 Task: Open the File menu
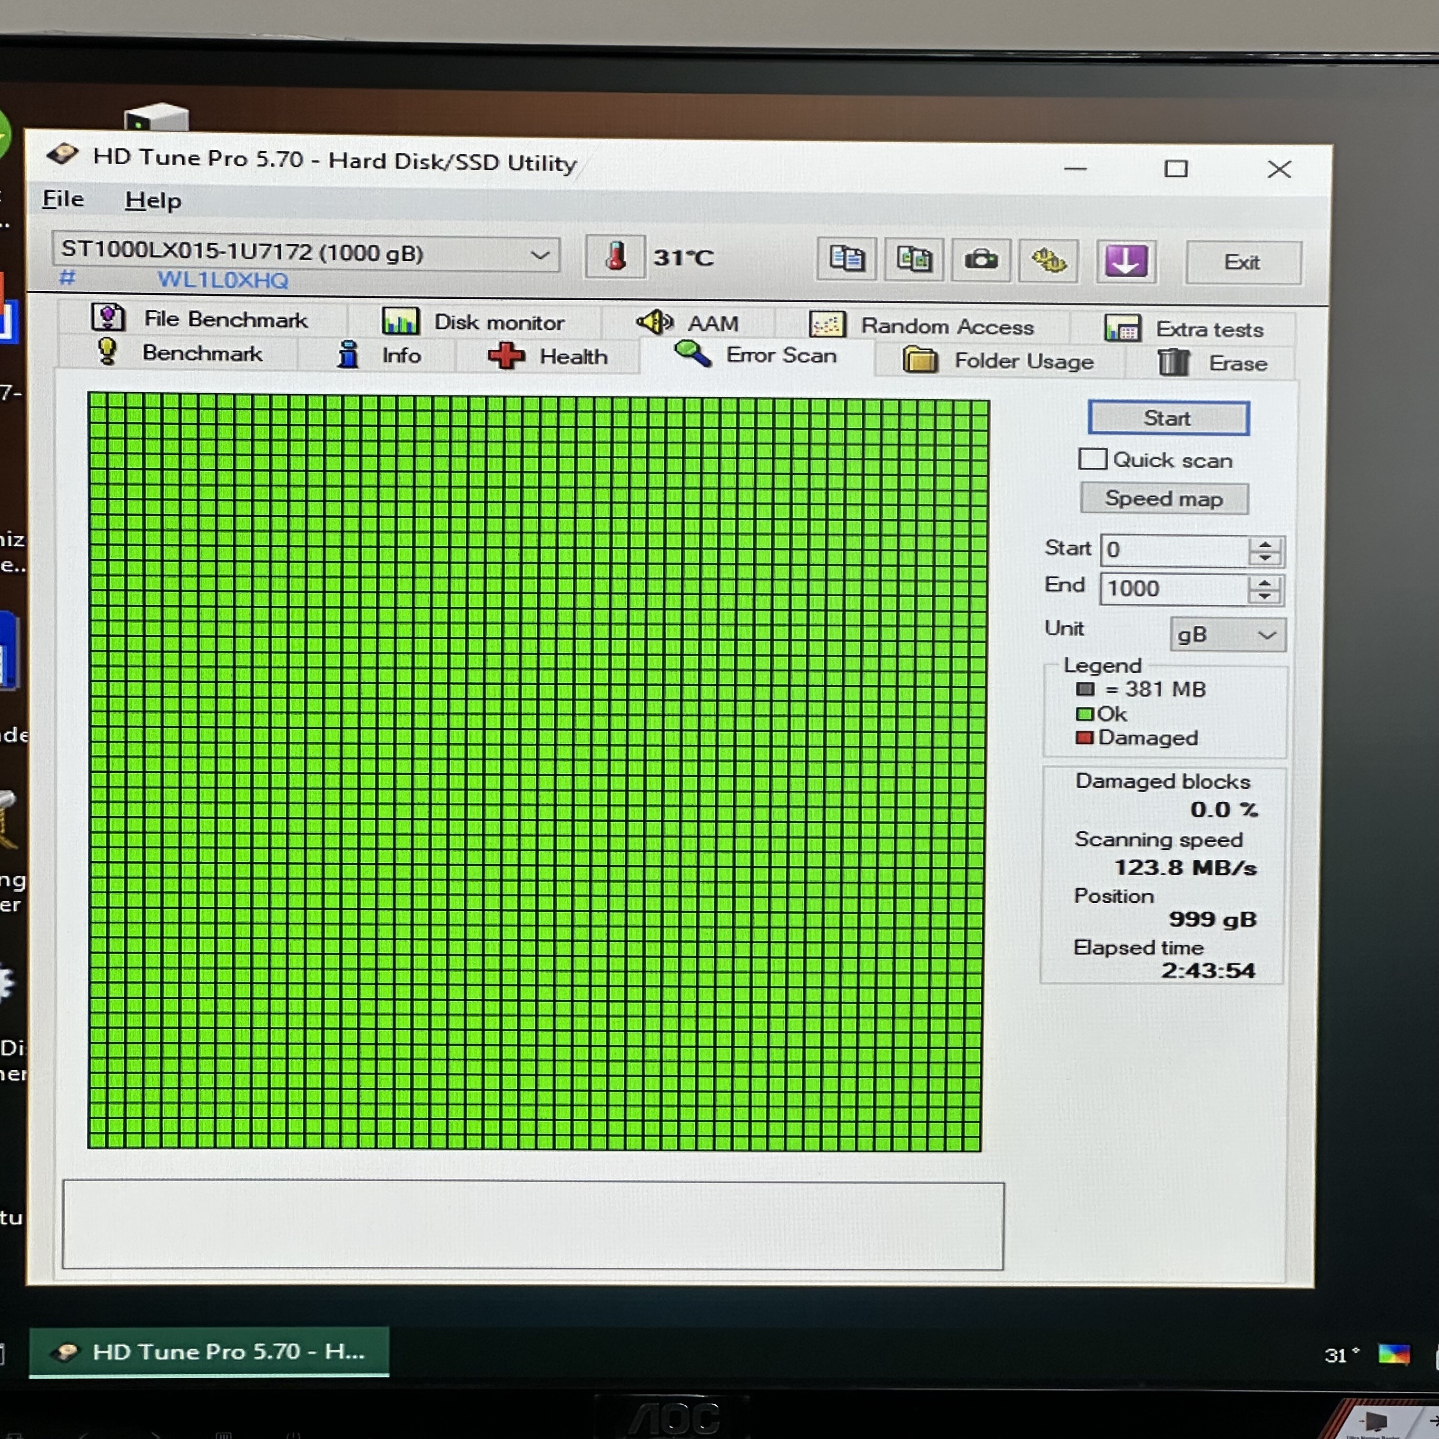coord(63,199)
